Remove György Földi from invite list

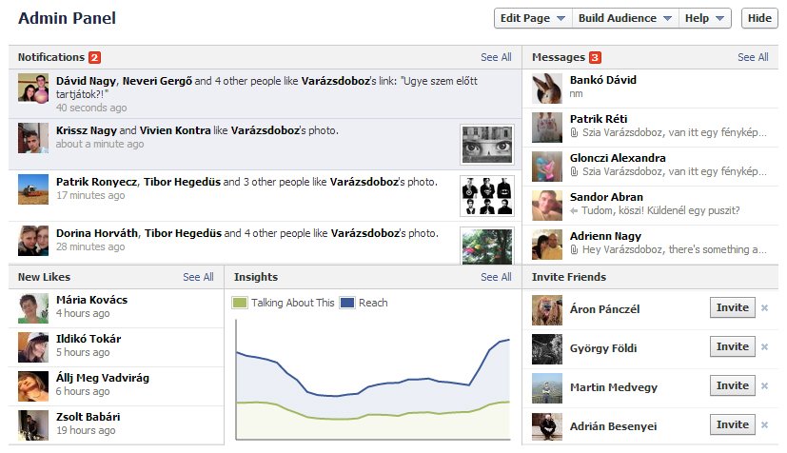tap(764, 347)
